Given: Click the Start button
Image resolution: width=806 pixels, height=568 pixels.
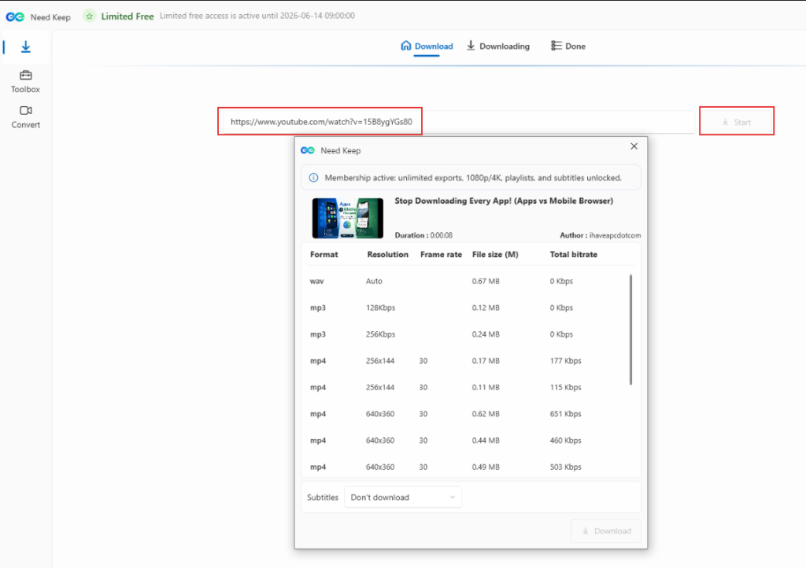Looking at the screenshot, I should pyautogui.click(x=737, y=122).
